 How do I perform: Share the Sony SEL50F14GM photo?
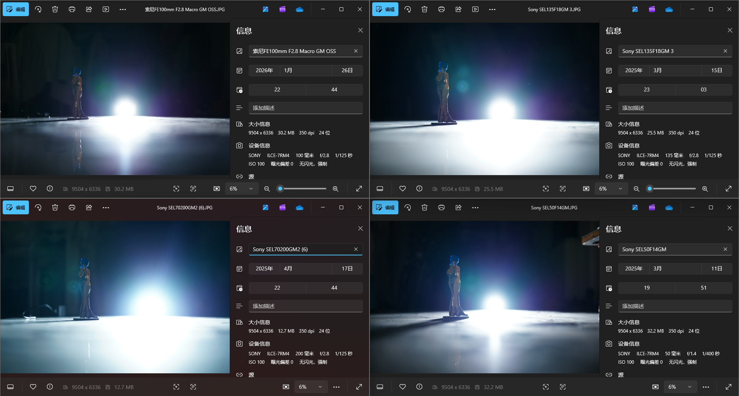pyautogui.click(x=458, y=207)
